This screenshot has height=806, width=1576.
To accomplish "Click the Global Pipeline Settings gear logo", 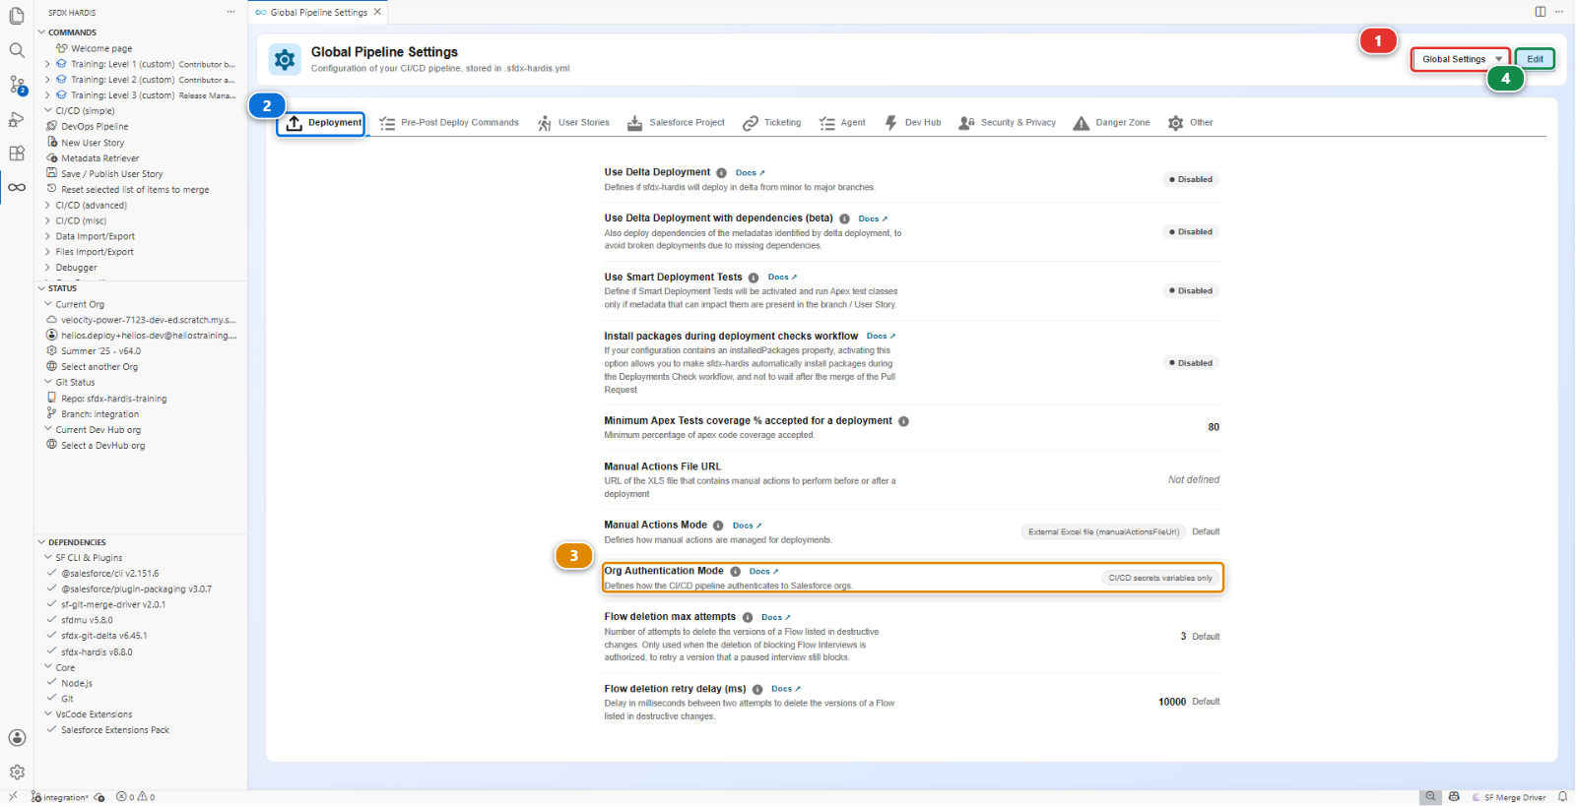I will tap(285, 60).
